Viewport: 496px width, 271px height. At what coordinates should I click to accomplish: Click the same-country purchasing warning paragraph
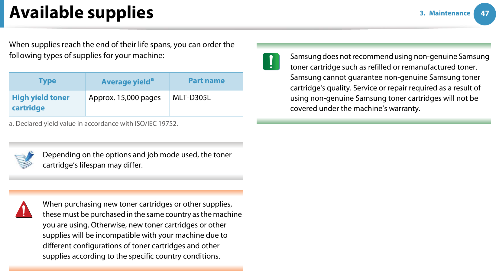point(142,230)
